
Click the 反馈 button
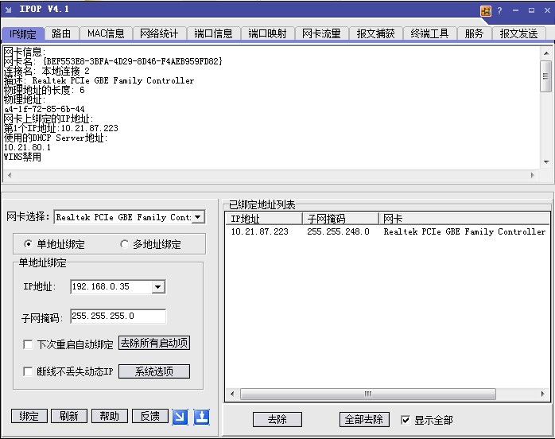coord(150,416)
